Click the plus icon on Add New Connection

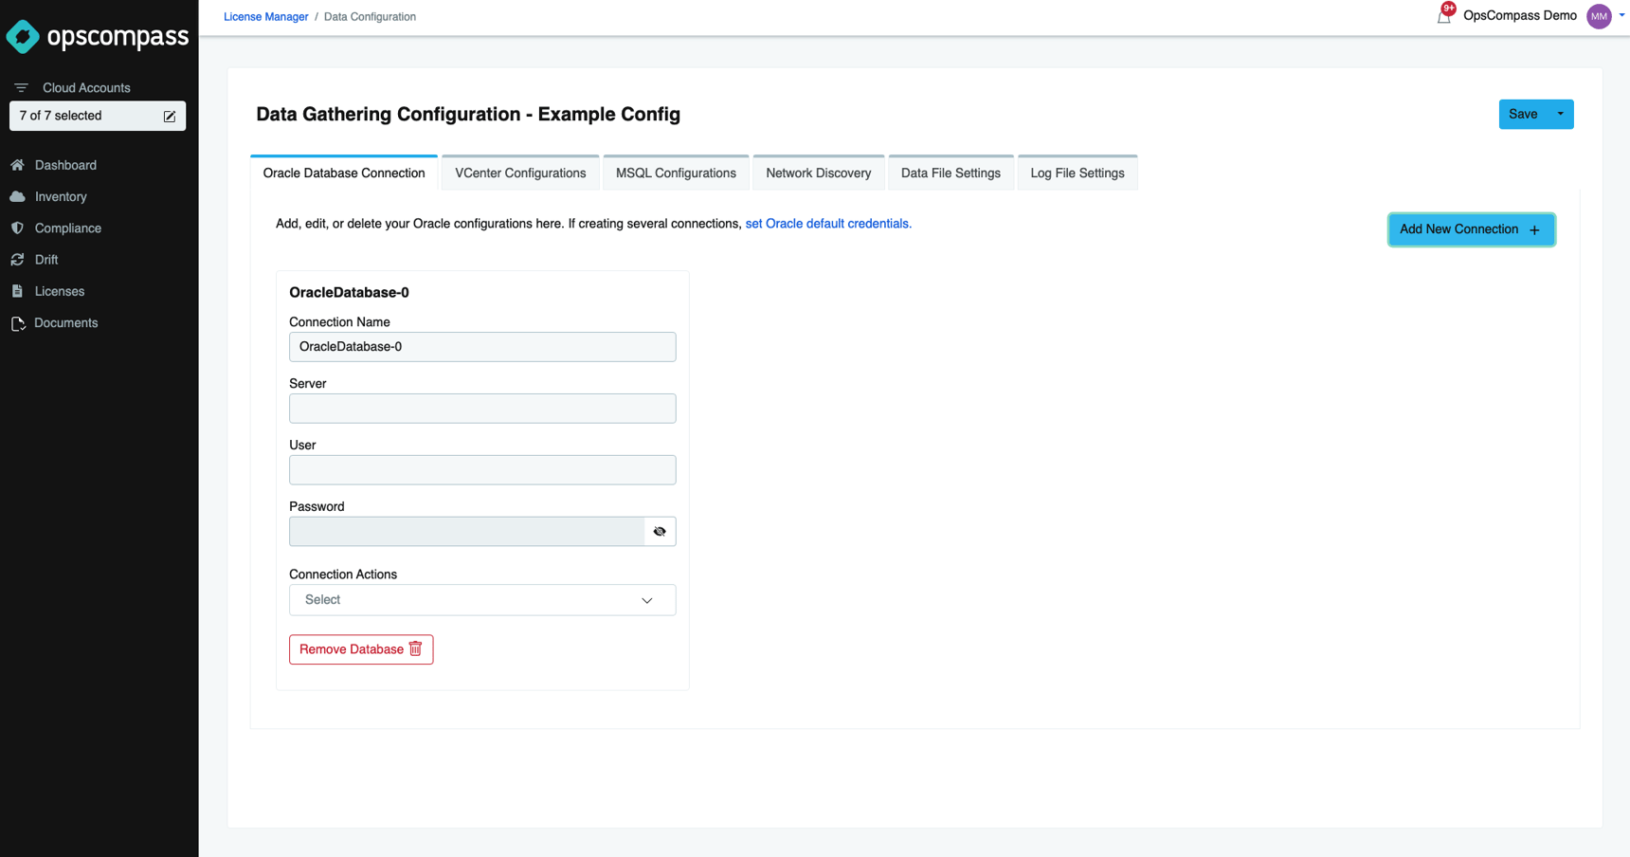[x=1534, y=229]
